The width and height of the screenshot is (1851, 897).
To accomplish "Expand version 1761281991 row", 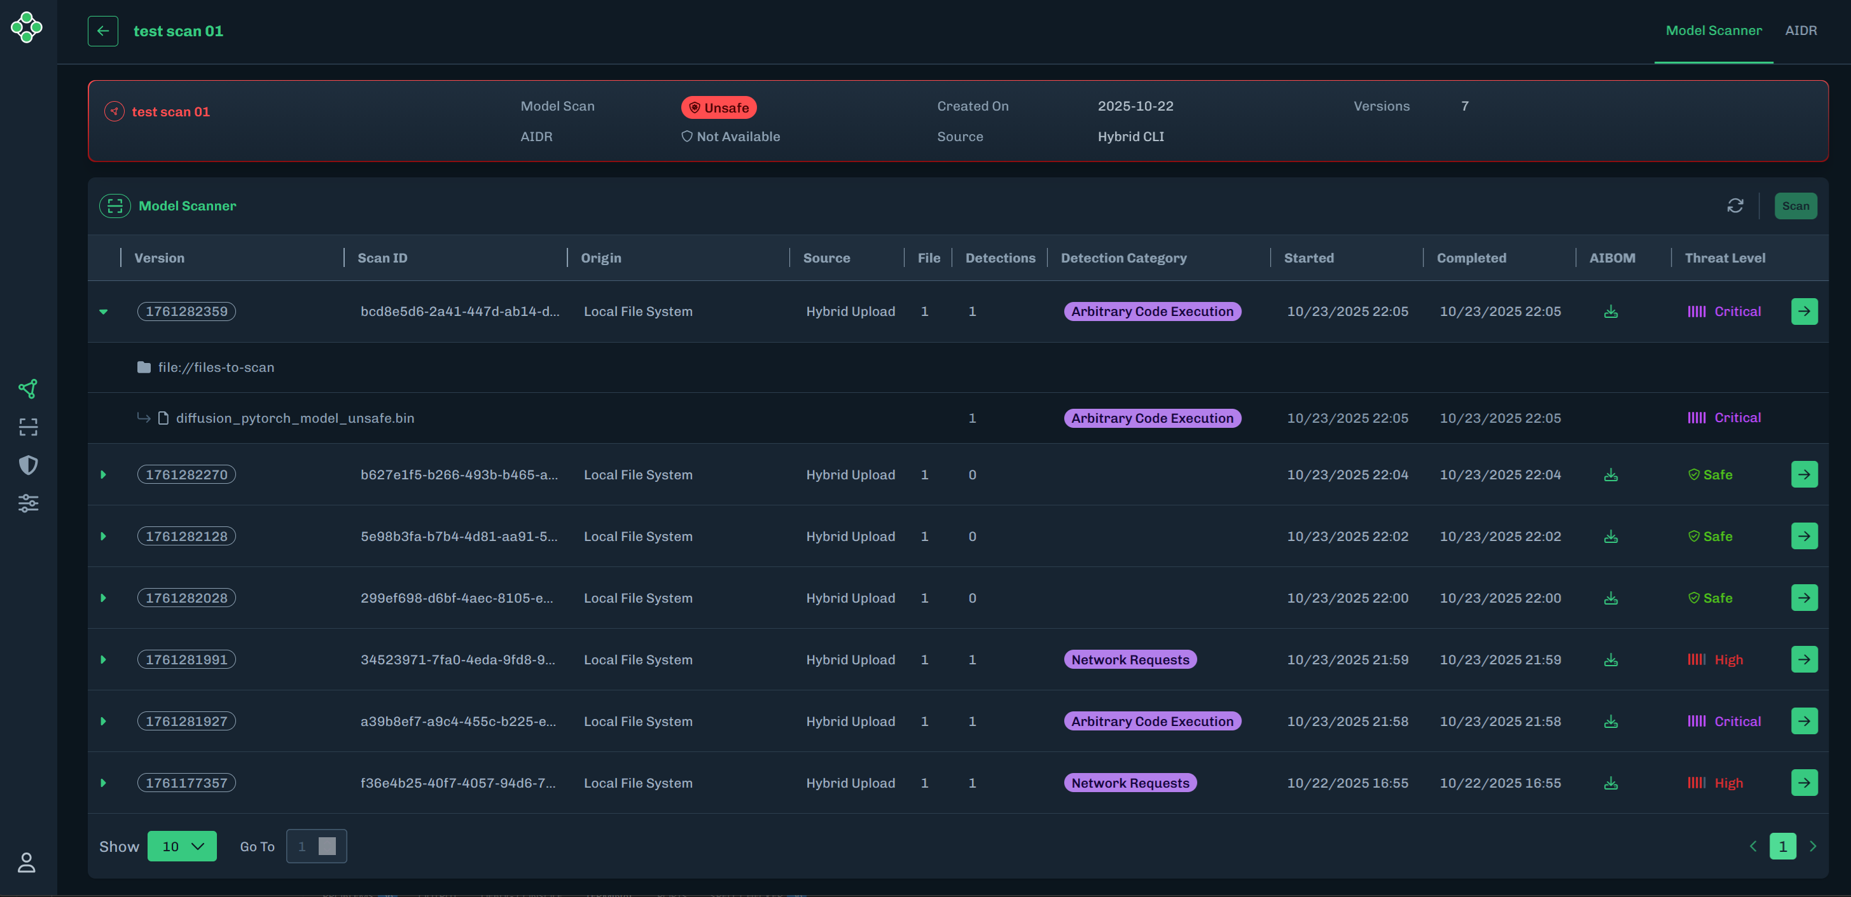I will 104,659.
